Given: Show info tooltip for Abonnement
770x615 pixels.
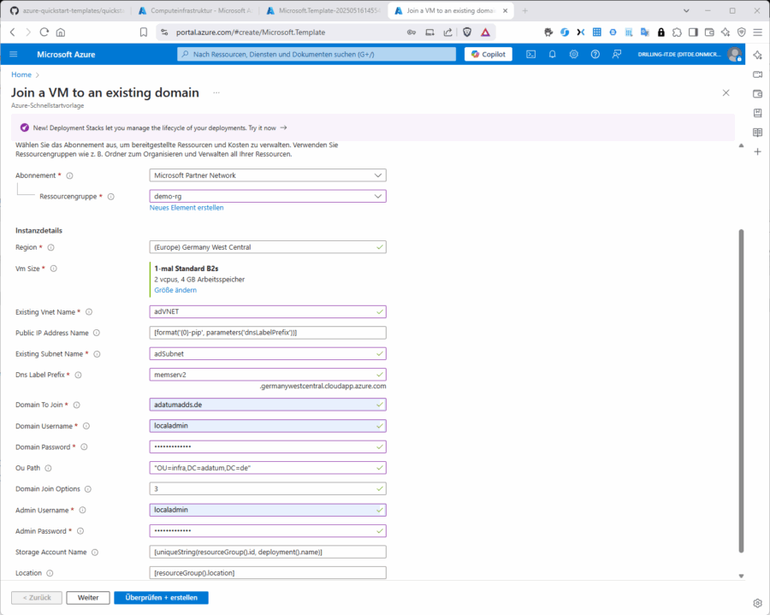Looking at the screenshot, I should pyautogui.click(x=70, y=175).
